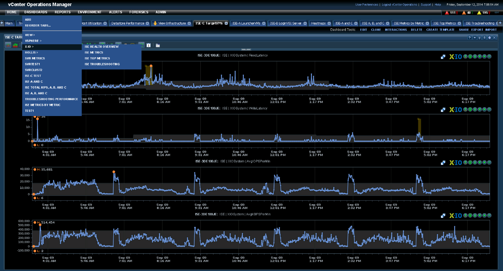503x271 pixels.
Task: Open the ADMIN menu
Action: tap(161, 12)
